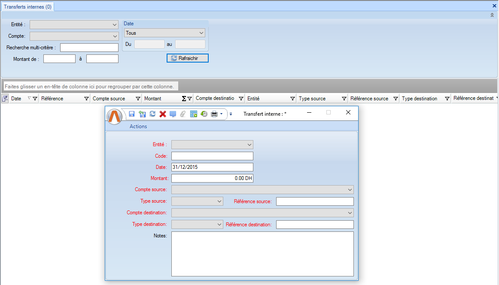Open the Actions ribbon tab
499x285 pixels.
point(138,126)
